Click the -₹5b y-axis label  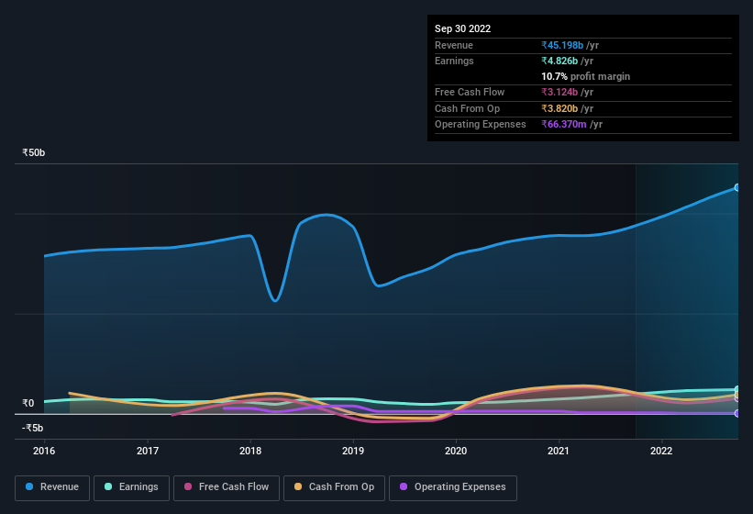tap(32, 428)
